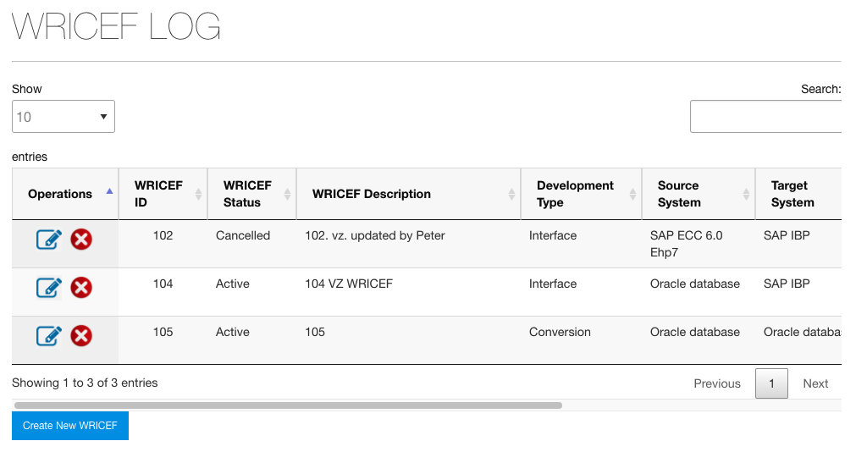Delete WRICEF 105 via the red X

point(81,336)
